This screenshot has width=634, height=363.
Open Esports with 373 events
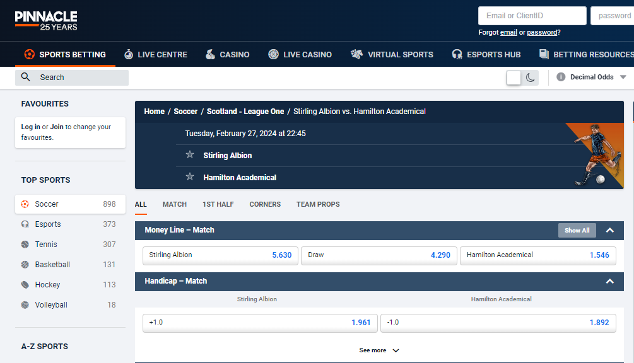point(71,224)
